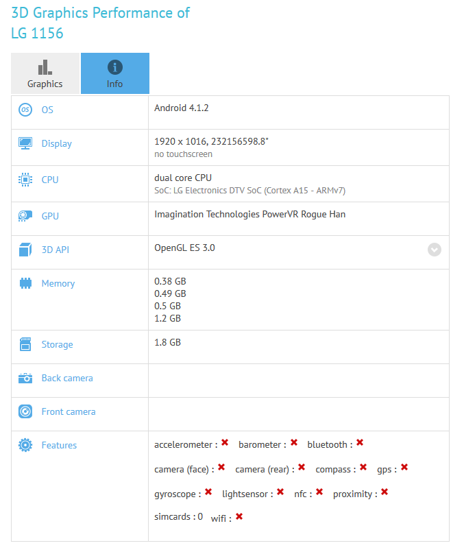This screenshot has height=552, width=464.
Task: Click the '1.8 GB' storage value
Action: (x=167, y=342)
